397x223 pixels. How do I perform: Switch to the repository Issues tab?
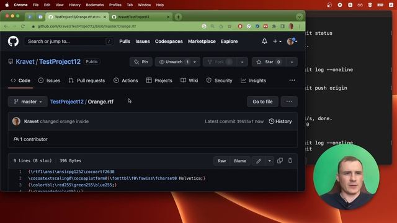49,81
